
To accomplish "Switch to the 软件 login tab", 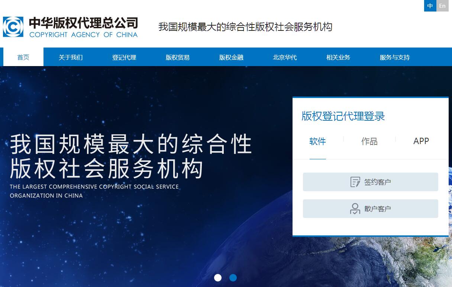I will click(317, 141).
